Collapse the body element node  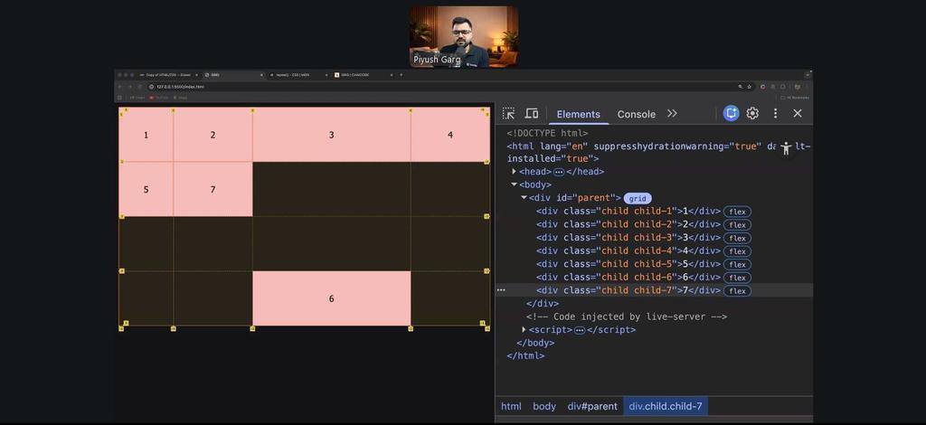click(x=514, y=184)
